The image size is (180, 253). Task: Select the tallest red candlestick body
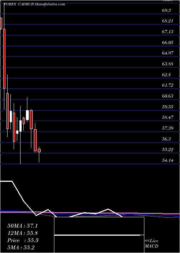click(x=4, y=59)
